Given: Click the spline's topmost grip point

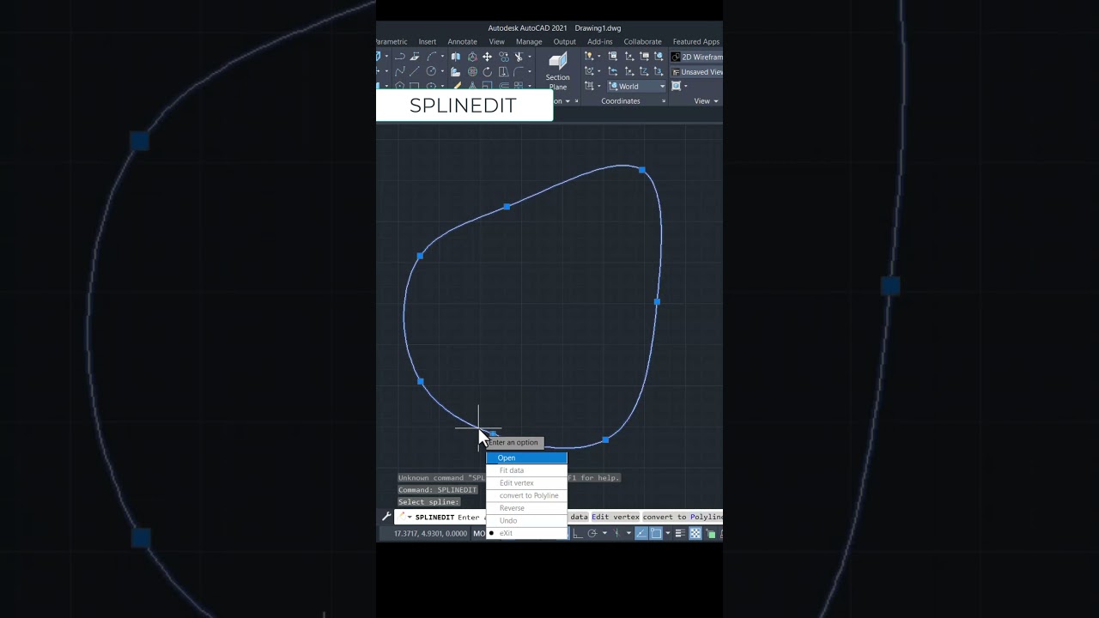Looking at the screenshot, I should (x=642, y=170).
